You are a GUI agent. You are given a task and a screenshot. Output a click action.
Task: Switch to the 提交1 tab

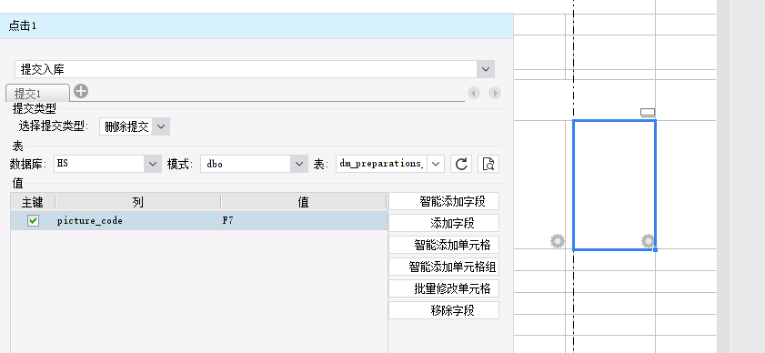tap(37, 94)
